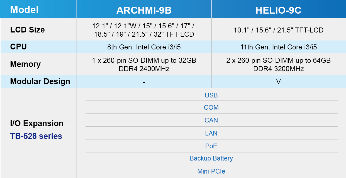Click the CPU row label
The image size is (346, 178).
(x=18, y=47)
